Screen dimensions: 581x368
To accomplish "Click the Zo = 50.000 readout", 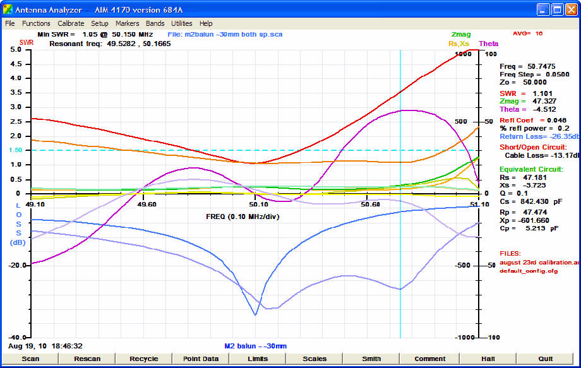I will point(523,82).
